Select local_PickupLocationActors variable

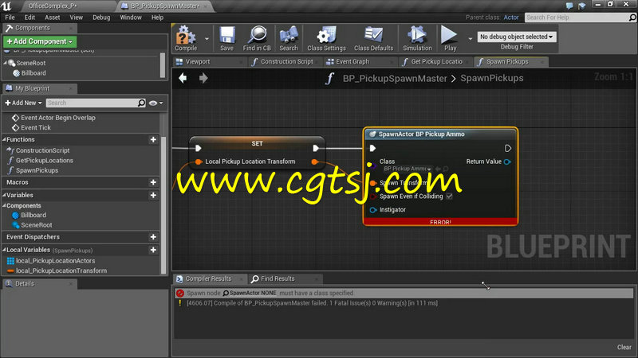(55, 261)
